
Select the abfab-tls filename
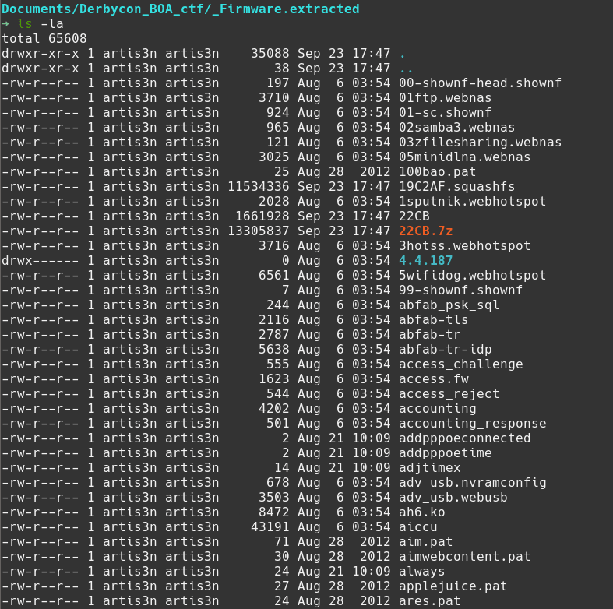[433, 320]
